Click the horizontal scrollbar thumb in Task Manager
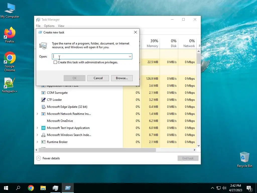This screenshot has height=193, width=257. coord(97,150)
